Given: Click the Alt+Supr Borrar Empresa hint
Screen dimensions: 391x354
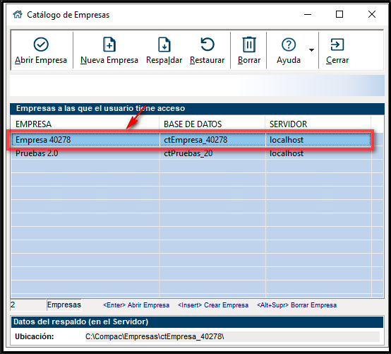Looking at the screenshot, I should click(296, 305).
